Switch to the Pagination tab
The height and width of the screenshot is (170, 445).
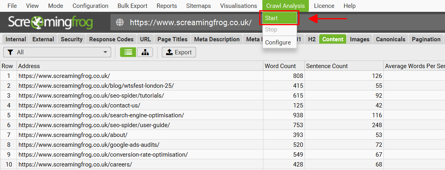(x=426, y=39)
